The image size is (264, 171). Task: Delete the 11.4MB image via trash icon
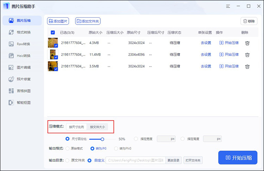(247, 55)
